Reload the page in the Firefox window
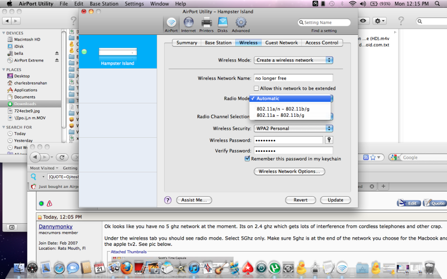447x279 pixels. (62, 157)
